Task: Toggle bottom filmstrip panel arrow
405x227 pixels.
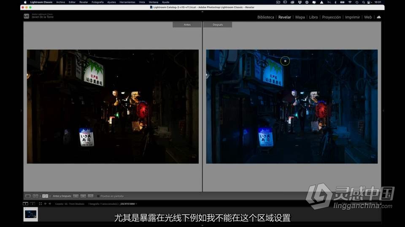Action: (202, 225)
